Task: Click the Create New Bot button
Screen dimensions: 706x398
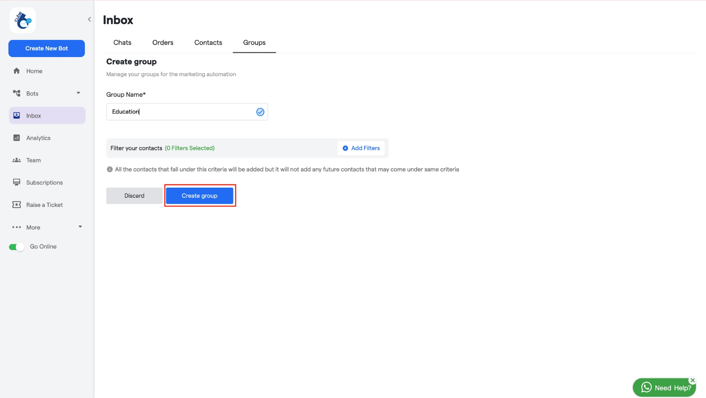Action: click(47, 48)
